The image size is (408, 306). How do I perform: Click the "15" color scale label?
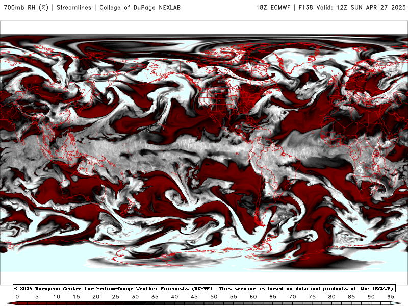point(76,297)
